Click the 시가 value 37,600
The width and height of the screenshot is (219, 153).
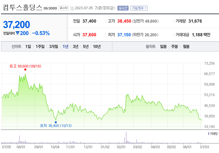89,35
